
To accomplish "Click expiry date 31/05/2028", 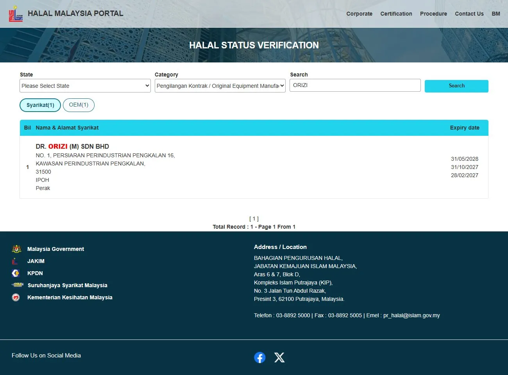I will 465,159.
